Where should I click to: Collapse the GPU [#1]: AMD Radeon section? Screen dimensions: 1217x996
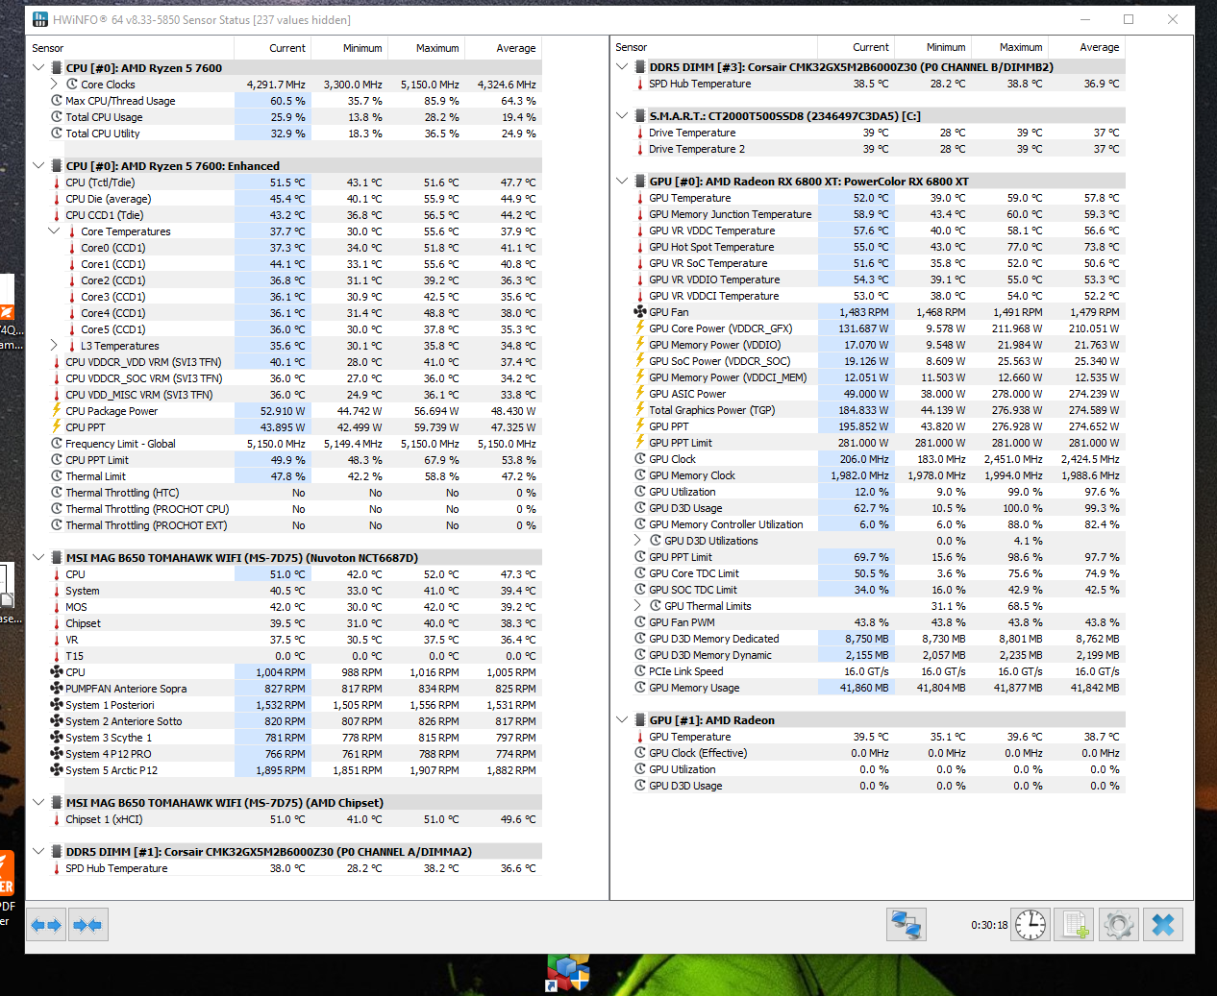pyautogui.click(x=622, y=720)
